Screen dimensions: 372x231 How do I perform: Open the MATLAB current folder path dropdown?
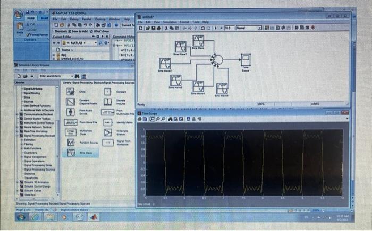click(x=96, y=43)
